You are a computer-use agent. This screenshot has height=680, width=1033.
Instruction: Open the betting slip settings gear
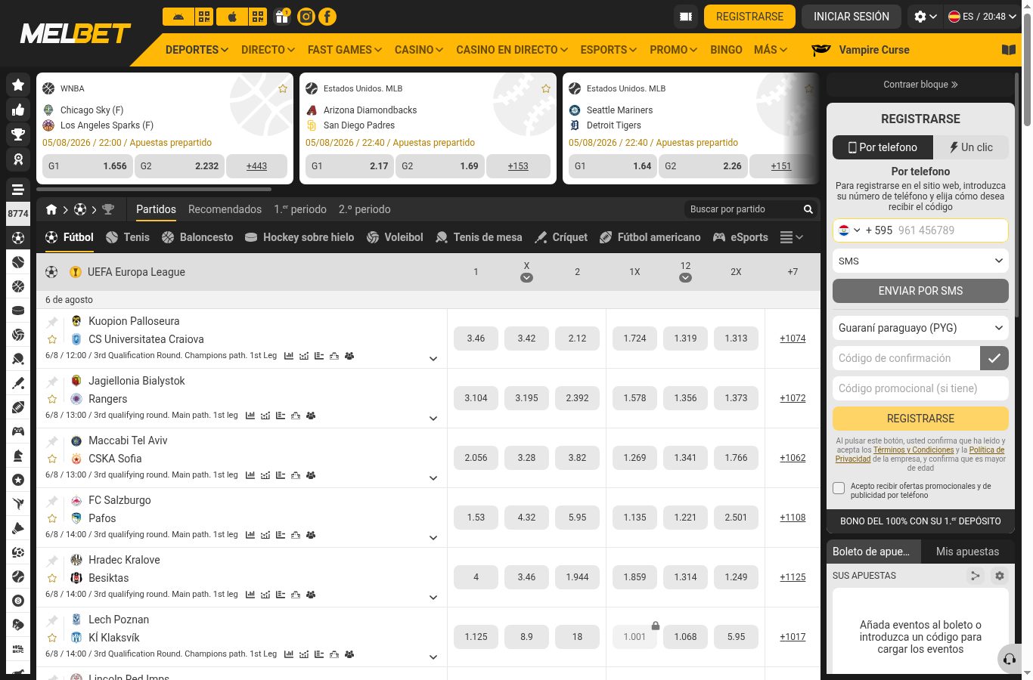point(1000,576)
